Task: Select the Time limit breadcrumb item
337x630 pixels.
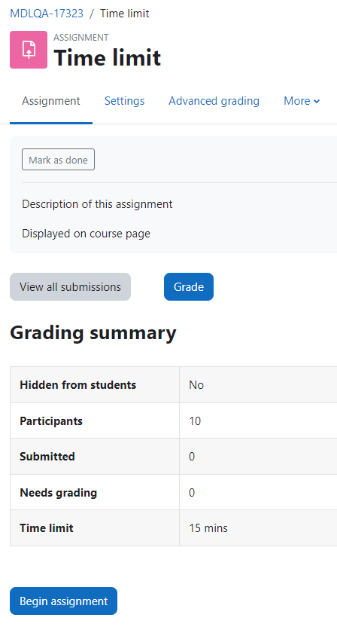Action: (125, 14)
